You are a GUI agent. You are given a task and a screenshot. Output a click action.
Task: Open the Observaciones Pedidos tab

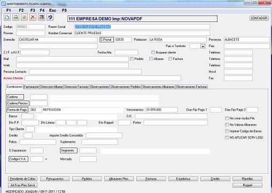(126, 87)
